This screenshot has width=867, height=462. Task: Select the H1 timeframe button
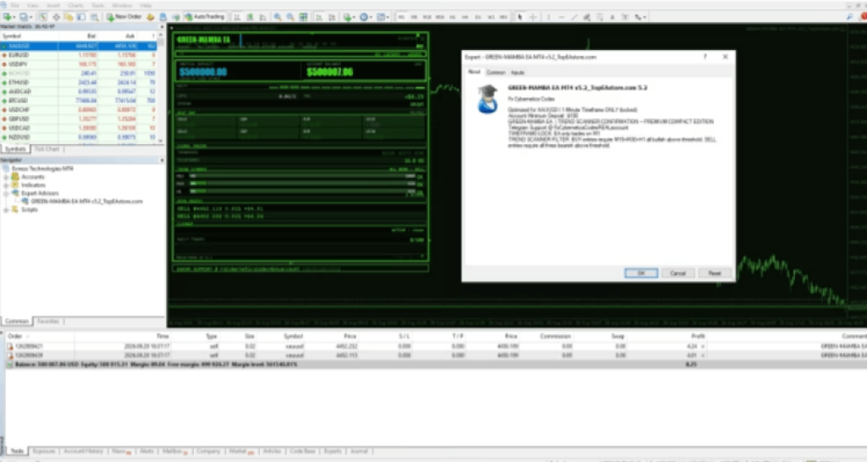tap(452, 17)
